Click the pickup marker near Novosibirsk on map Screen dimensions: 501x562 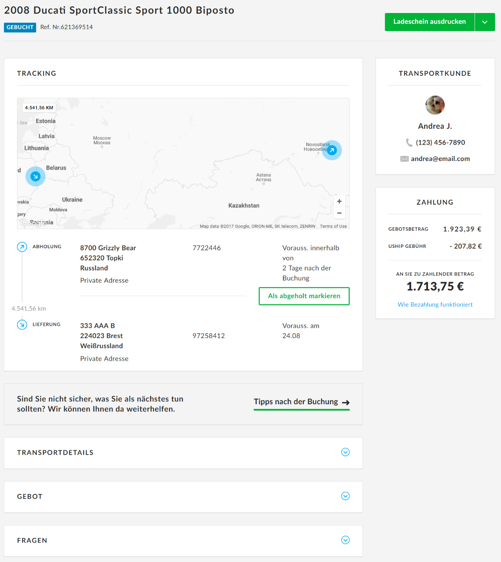click(x=332, y=150)
